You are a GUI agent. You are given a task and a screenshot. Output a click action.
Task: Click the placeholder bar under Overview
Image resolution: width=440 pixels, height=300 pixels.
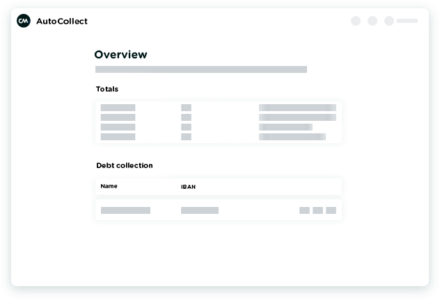(201, 69)
